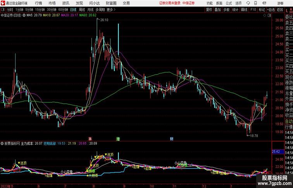Screen dimensions: 293x188
Task: Click the 返回 back button
Action: click(x=280, y=10)
